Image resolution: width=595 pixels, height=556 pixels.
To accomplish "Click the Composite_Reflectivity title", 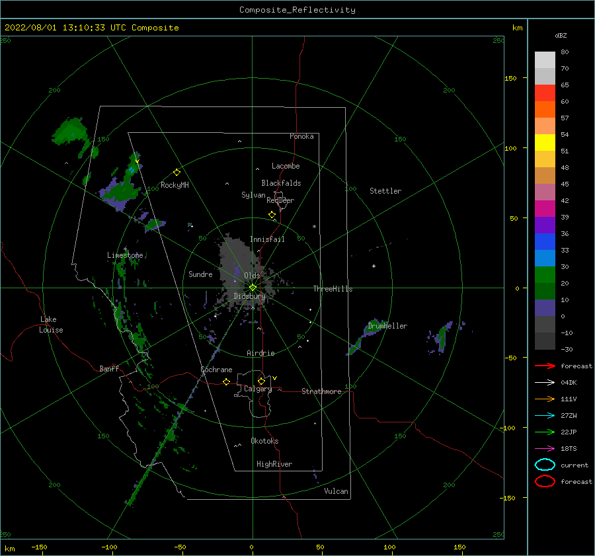I will [297, 10].
